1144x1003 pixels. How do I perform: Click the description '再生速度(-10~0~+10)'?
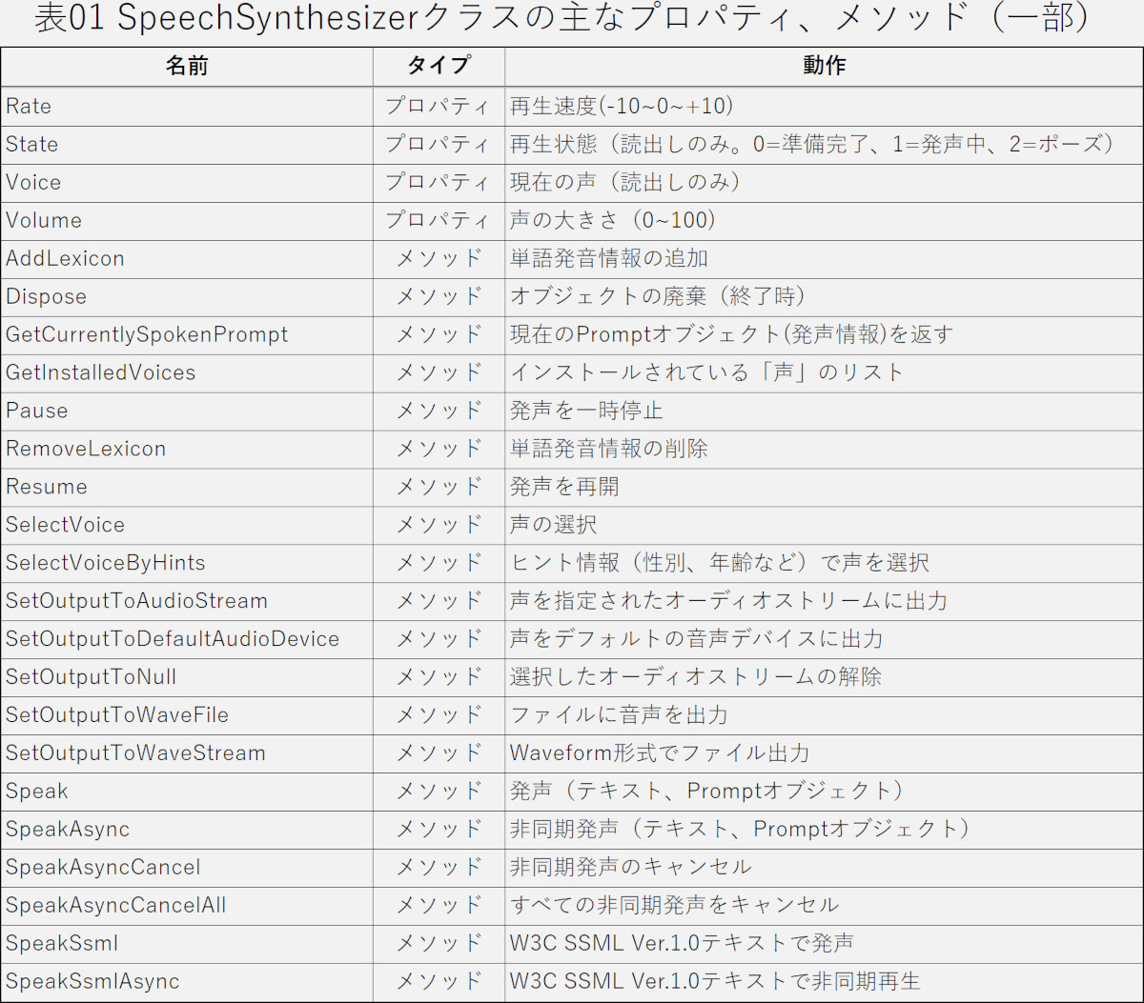622,106
